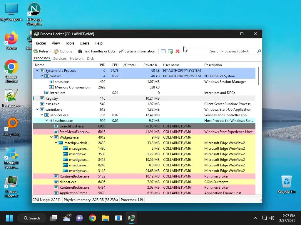Select the SearchHost.exe process
The image size is (301, 225).
click(144, 126)
